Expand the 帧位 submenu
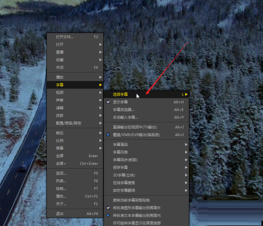 (x=75, y=133)
